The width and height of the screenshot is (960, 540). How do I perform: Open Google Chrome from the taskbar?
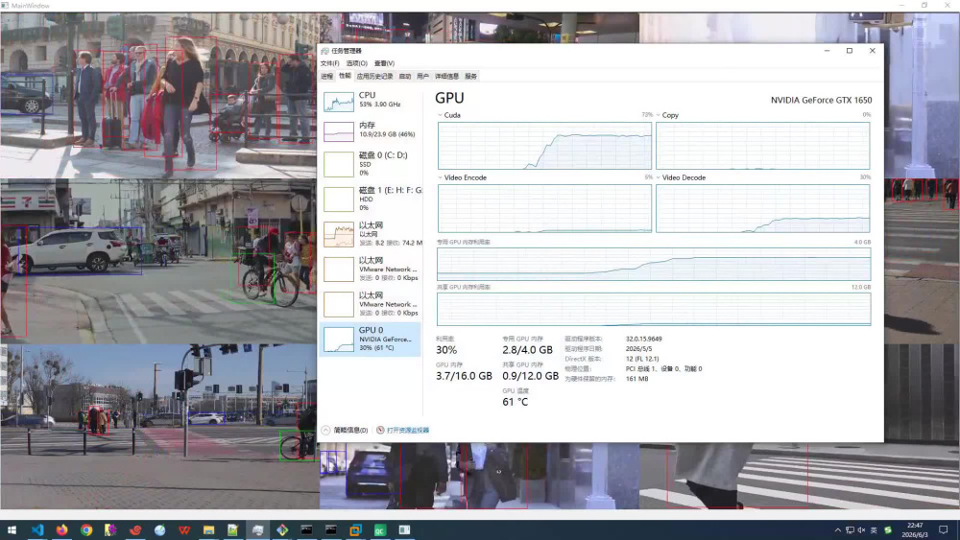(x=86, y=529)
